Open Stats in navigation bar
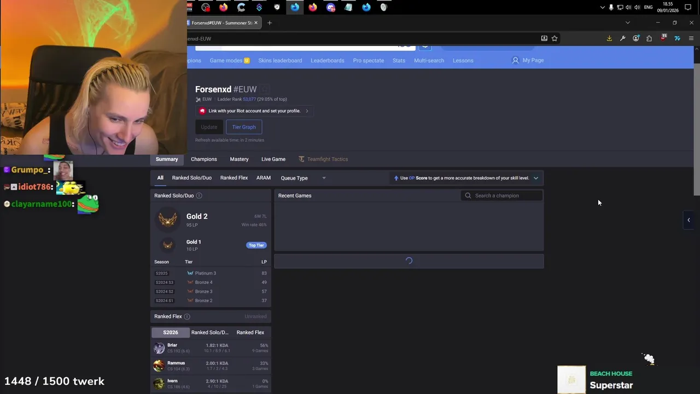Viewport: 700px width, 394px height. pos(399,60)
